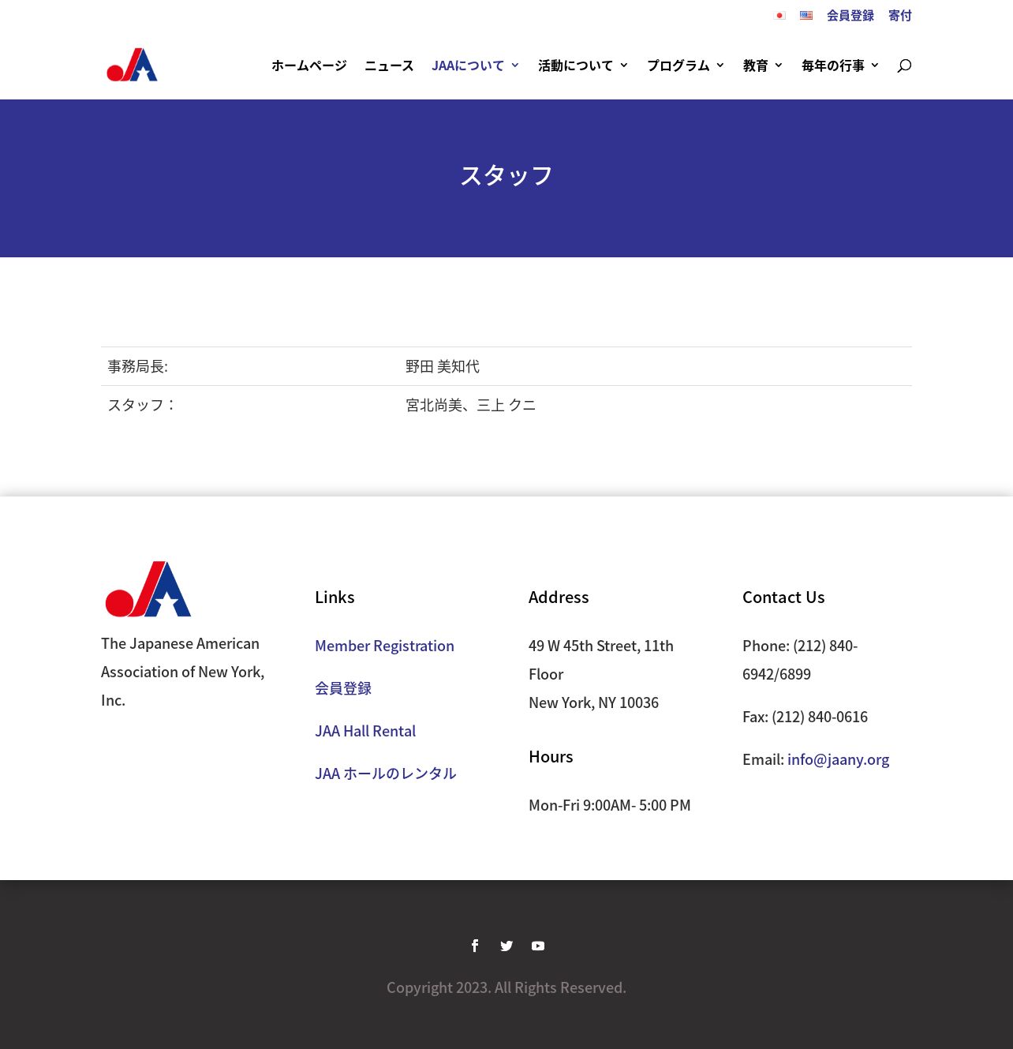Click the Contact Us footer heading
Viewport: 1013px width, 1049px height.
pos(783,597)
